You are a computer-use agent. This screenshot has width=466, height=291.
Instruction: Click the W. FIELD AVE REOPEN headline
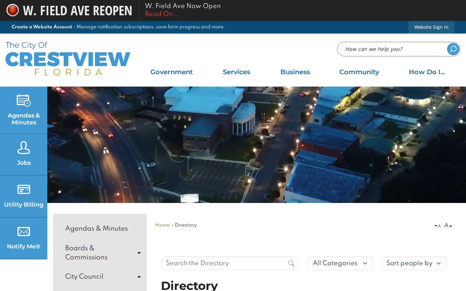pyautogui.click(x=78, y=11)
